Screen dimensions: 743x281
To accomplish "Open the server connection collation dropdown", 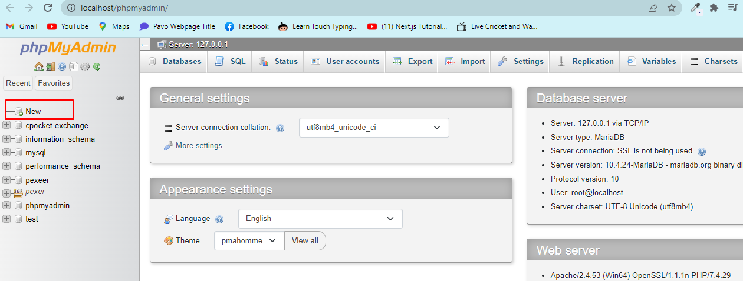I will point(374,128).
